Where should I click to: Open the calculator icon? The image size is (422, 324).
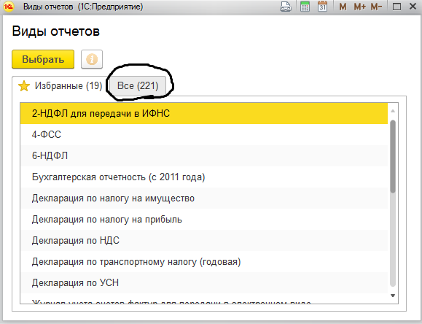[x=305, y=6]
